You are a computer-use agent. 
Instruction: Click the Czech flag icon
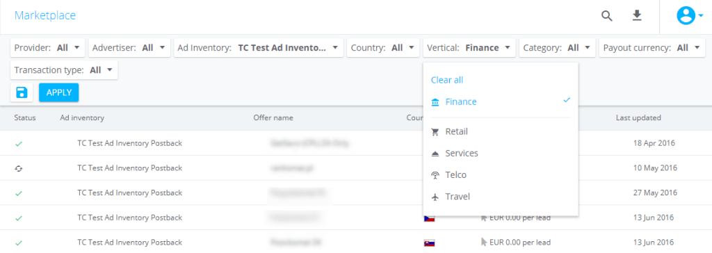pyautogui.click(x=429, y=218)
